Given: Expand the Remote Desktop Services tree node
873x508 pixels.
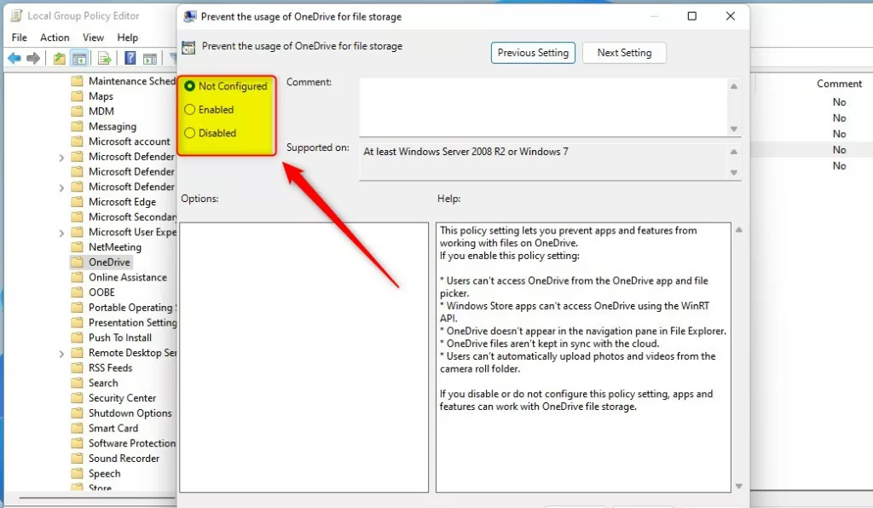Looking at the screenshot, I should [61, 354].
